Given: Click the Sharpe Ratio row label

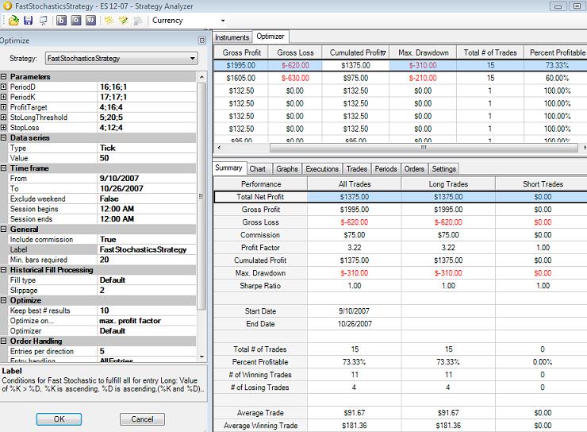Looking at the screenshot, I should click(260, 286).
